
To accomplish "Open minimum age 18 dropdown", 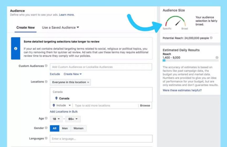I will [x=56, y=119].
